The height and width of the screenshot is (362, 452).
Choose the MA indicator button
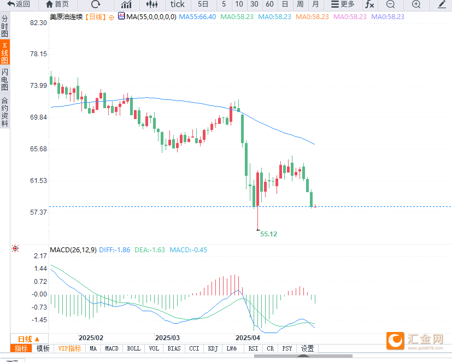coord(93,348)
